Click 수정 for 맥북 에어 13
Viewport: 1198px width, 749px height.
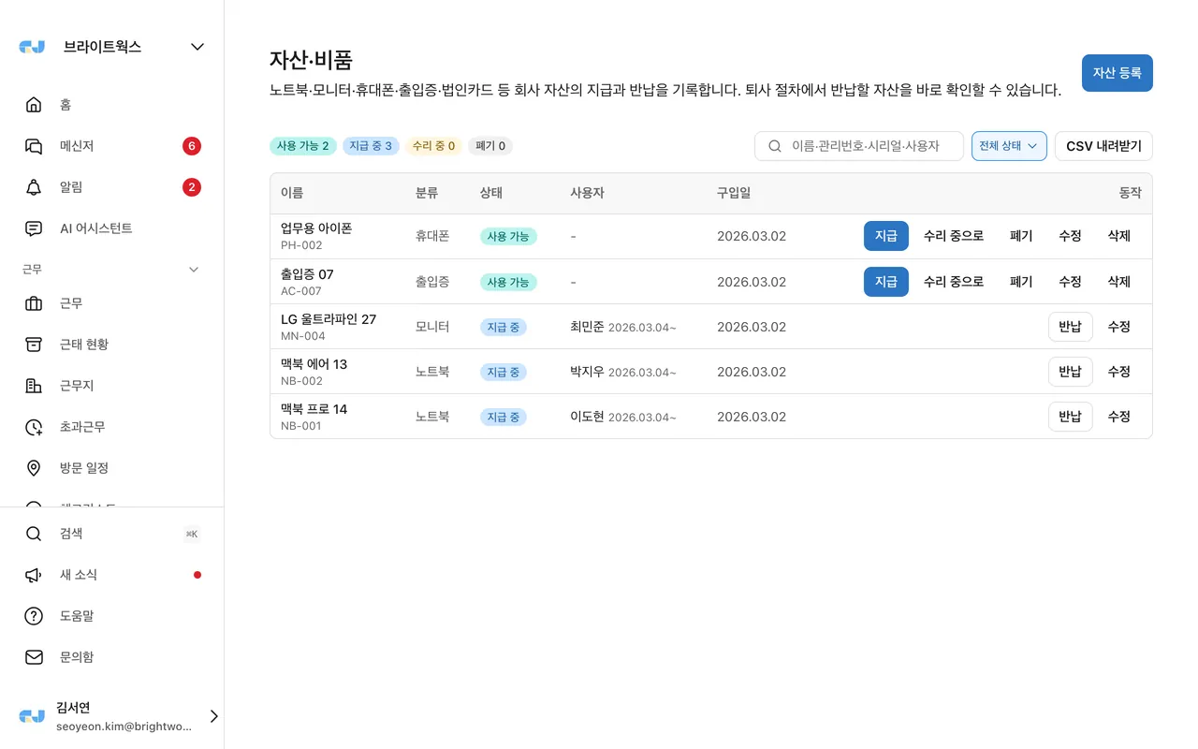[x=1119, y=372]
